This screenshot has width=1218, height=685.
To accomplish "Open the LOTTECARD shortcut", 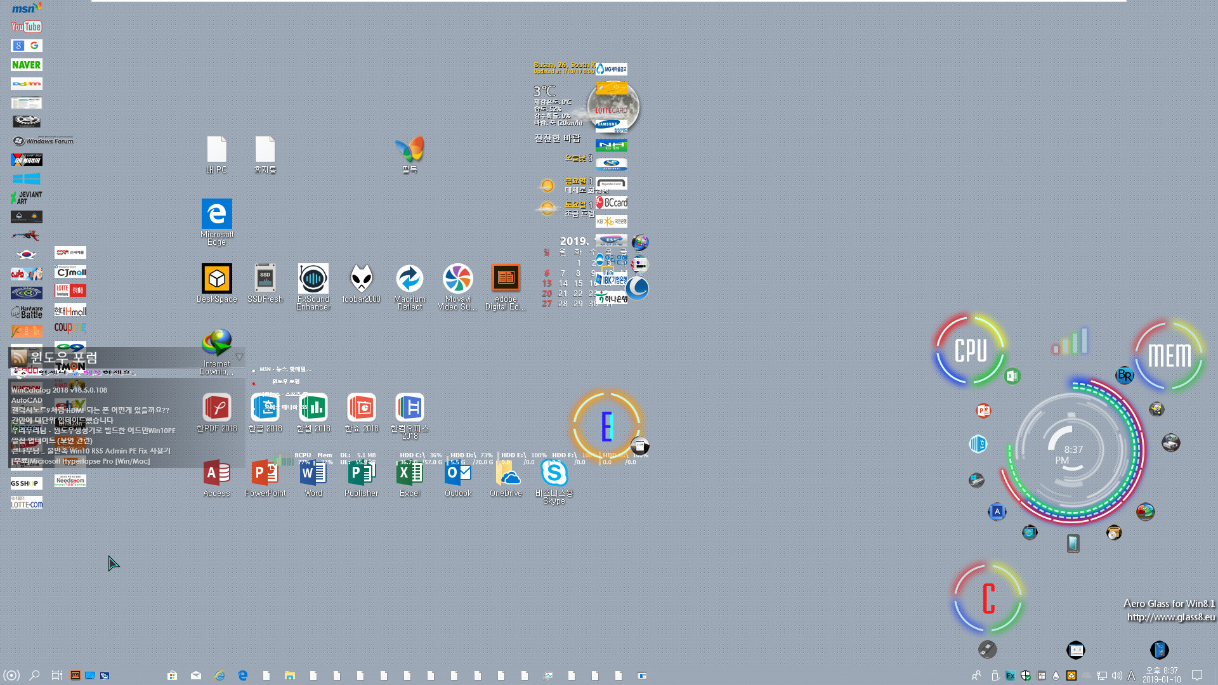I will click(612, 110).
